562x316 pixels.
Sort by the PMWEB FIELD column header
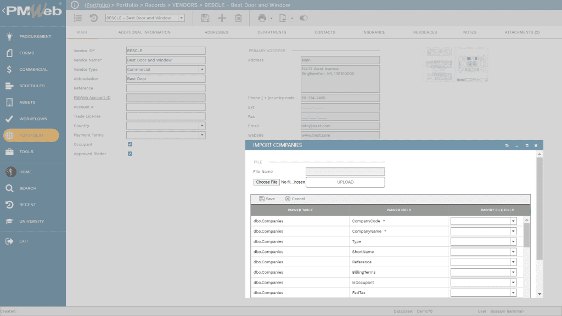point(399,210)
